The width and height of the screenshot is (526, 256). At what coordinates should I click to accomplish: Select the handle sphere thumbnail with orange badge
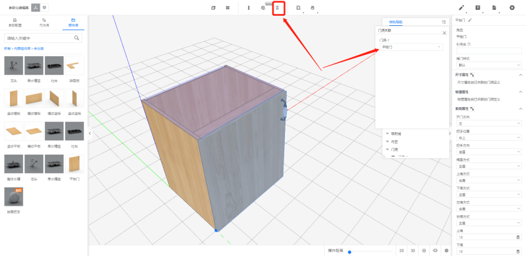point(14,196)
